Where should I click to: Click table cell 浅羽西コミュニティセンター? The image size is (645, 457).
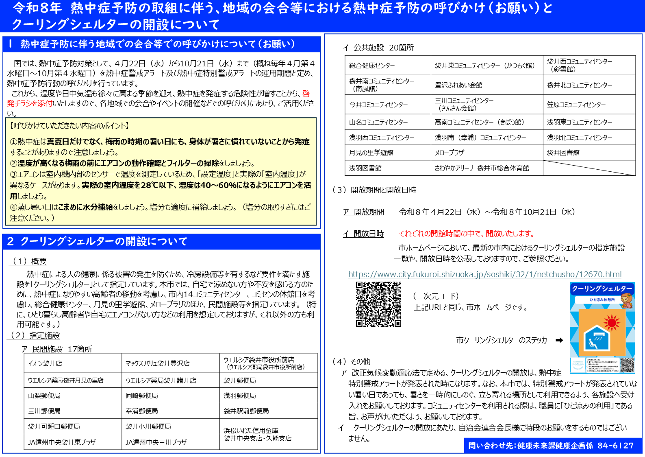(388, 137)
